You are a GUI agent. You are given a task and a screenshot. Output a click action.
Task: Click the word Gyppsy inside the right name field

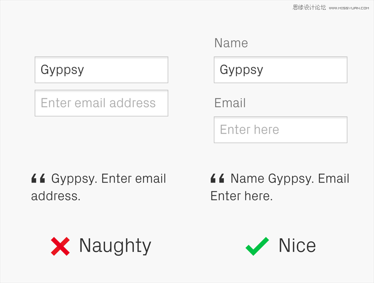coord(241,70)
